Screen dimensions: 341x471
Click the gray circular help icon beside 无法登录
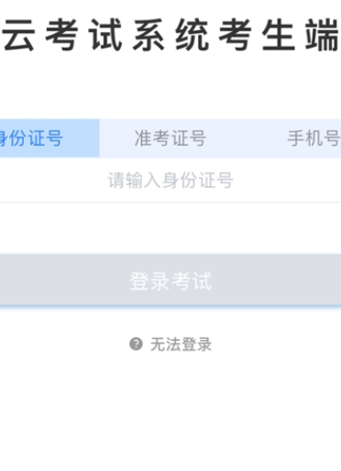[x=136, y=344]
